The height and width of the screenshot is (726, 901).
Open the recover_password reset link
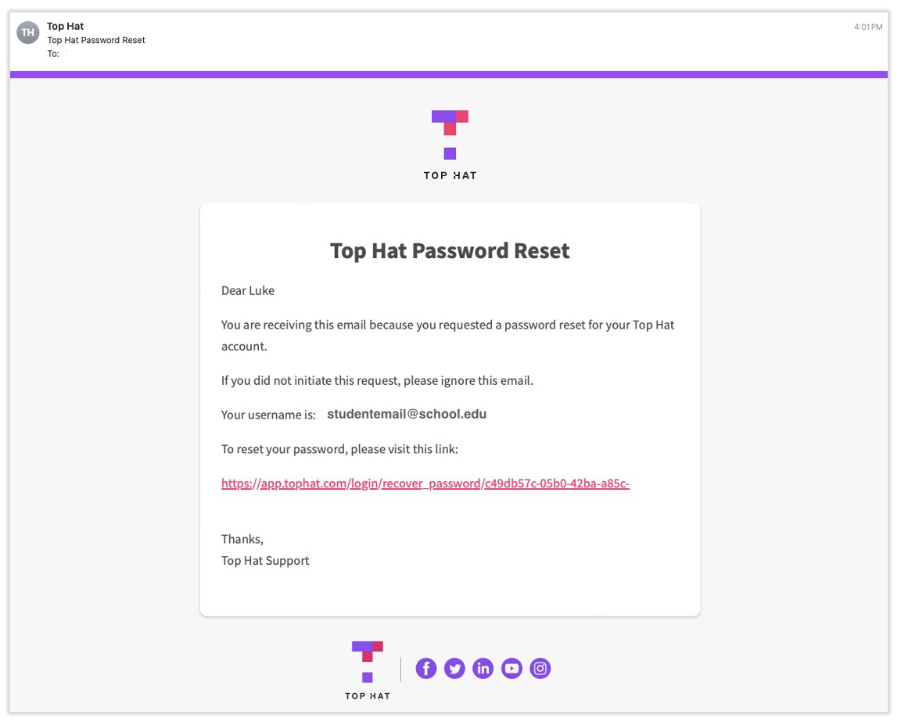click(425, 483)
